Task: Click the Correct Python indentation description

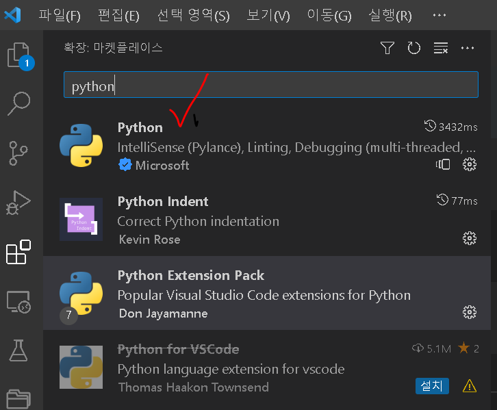Action: pos(199,221)
